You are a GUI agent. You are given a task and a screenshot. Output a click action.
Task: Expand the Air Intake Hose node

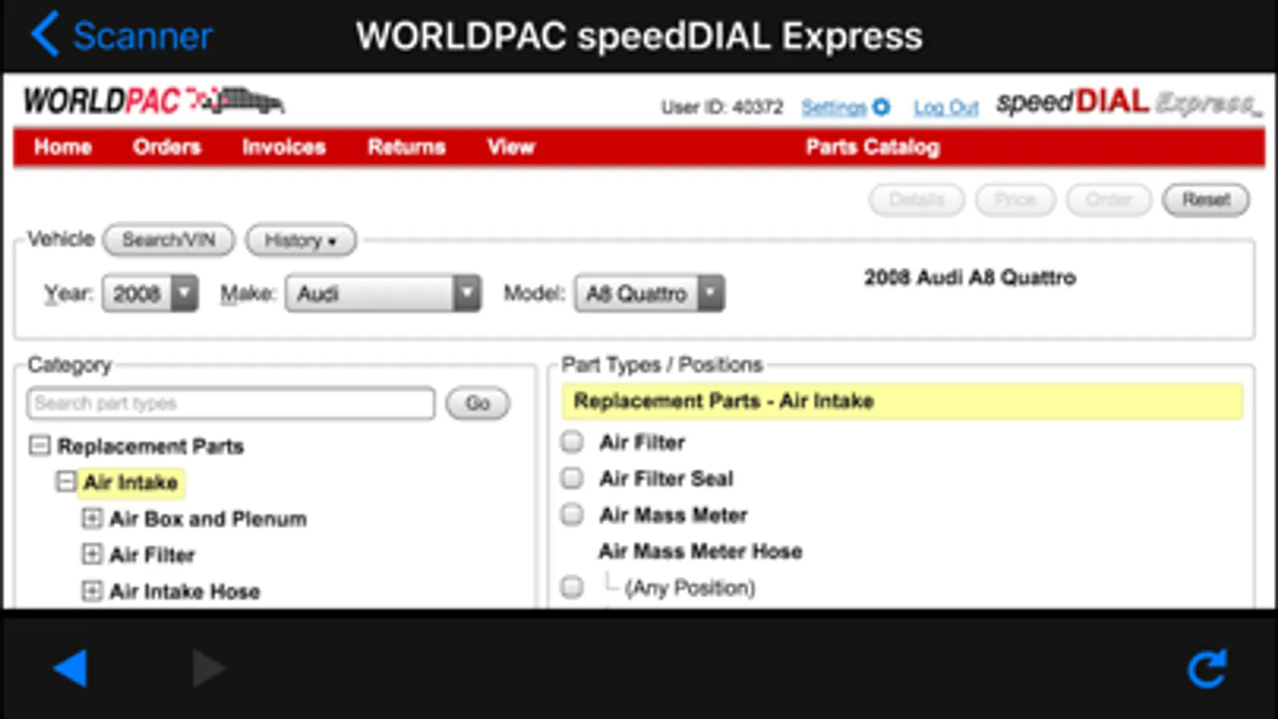pos(92,591)
